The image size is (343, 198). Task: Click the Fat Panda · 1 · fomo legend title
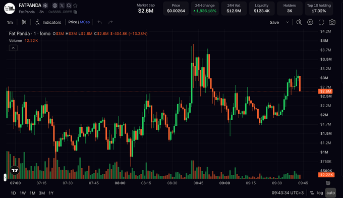coord(30,33)
